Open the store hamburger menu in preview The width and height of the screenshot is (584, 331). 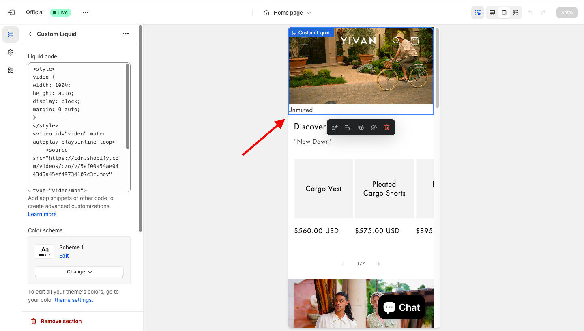coord(304,41)
